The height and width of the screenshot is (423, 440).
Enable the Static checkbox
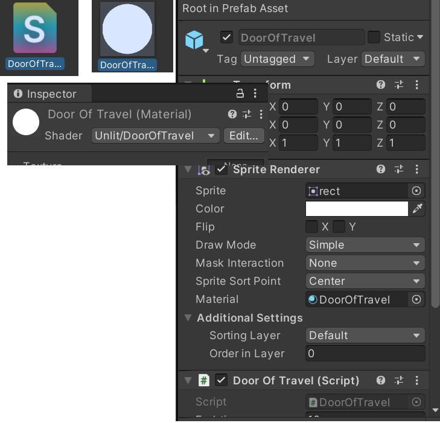374,37
